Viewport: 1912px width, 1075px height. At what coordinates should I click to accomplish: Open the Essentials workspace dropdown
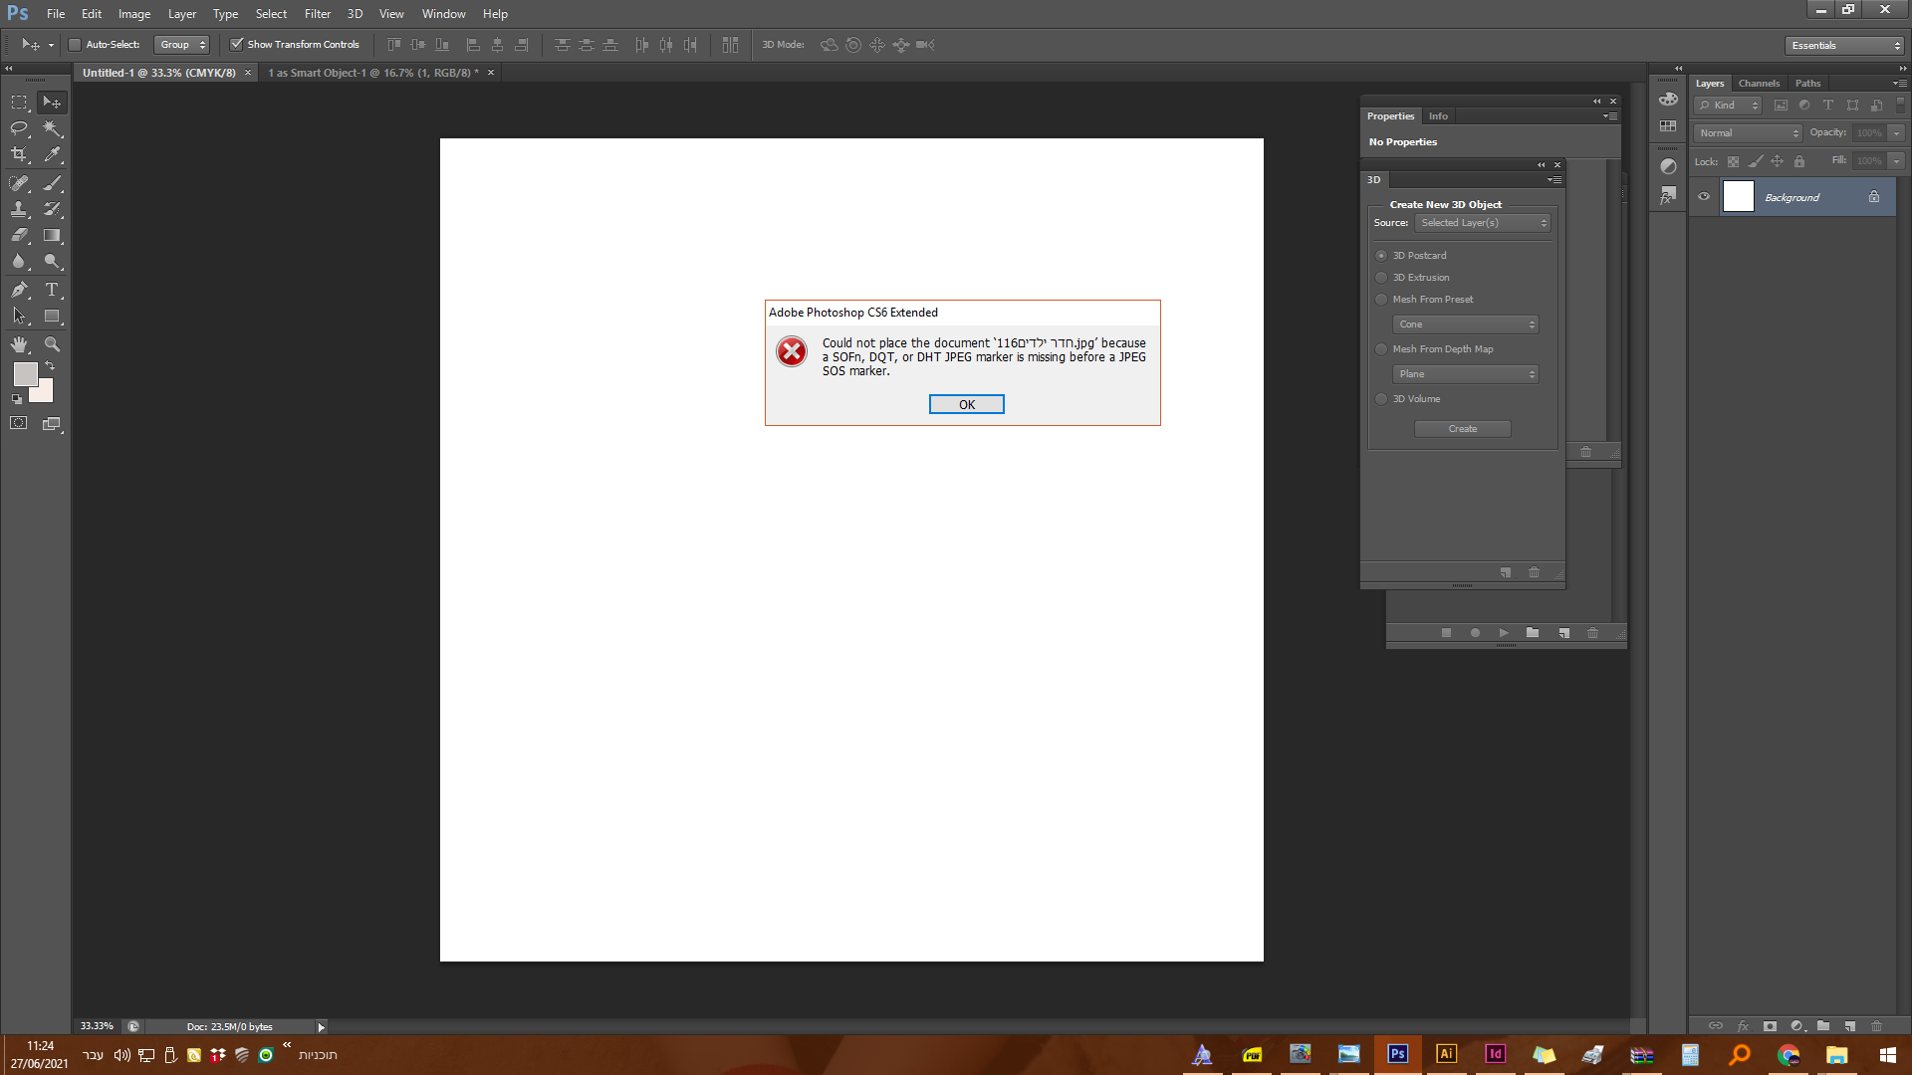click(x=1845, y=46)
